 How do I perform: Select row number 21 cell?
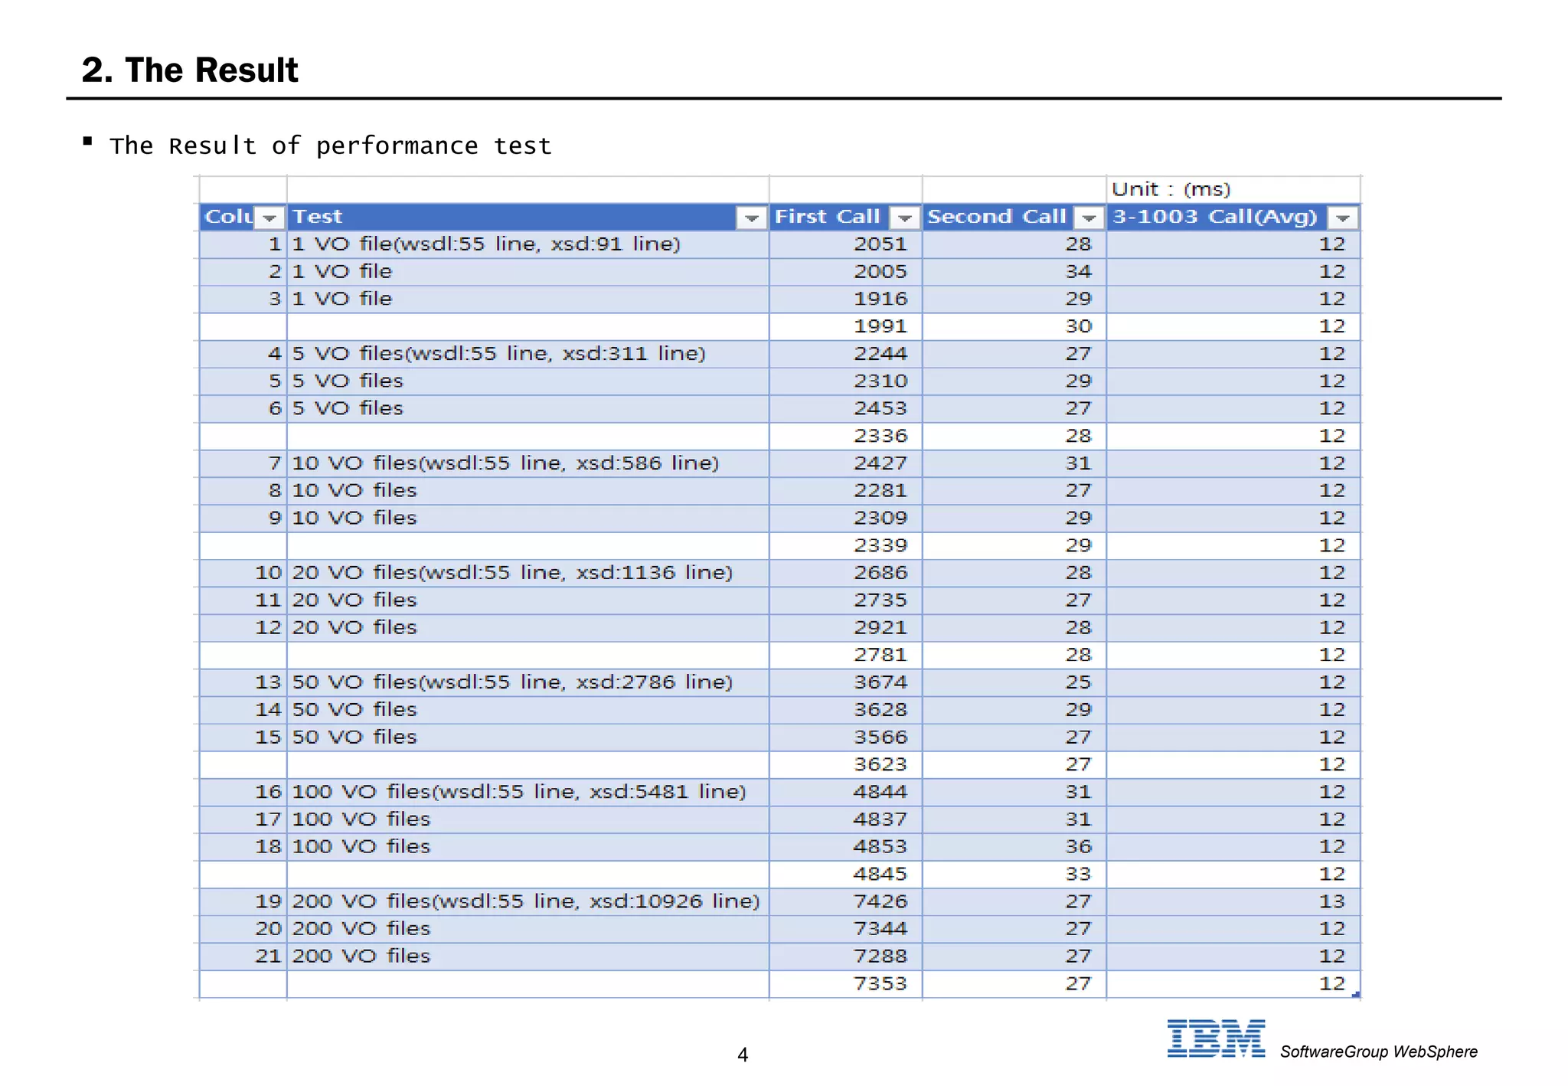[x=243, y=957]
